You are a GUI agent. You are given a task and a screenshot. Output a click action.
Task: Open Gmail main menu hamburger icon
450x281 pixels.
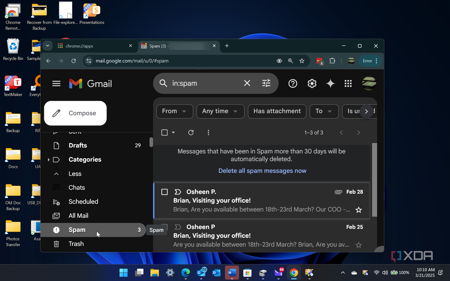(x=56, y=83)
